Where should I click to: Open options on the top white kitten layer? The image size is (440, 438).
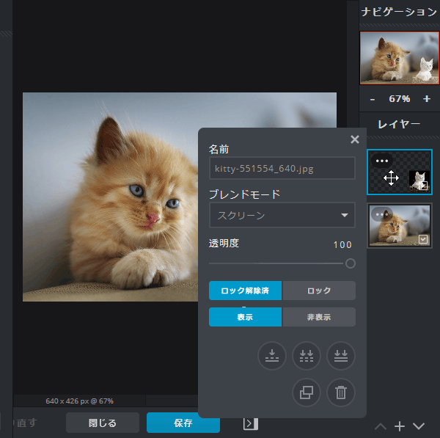[x=382, y=161]
